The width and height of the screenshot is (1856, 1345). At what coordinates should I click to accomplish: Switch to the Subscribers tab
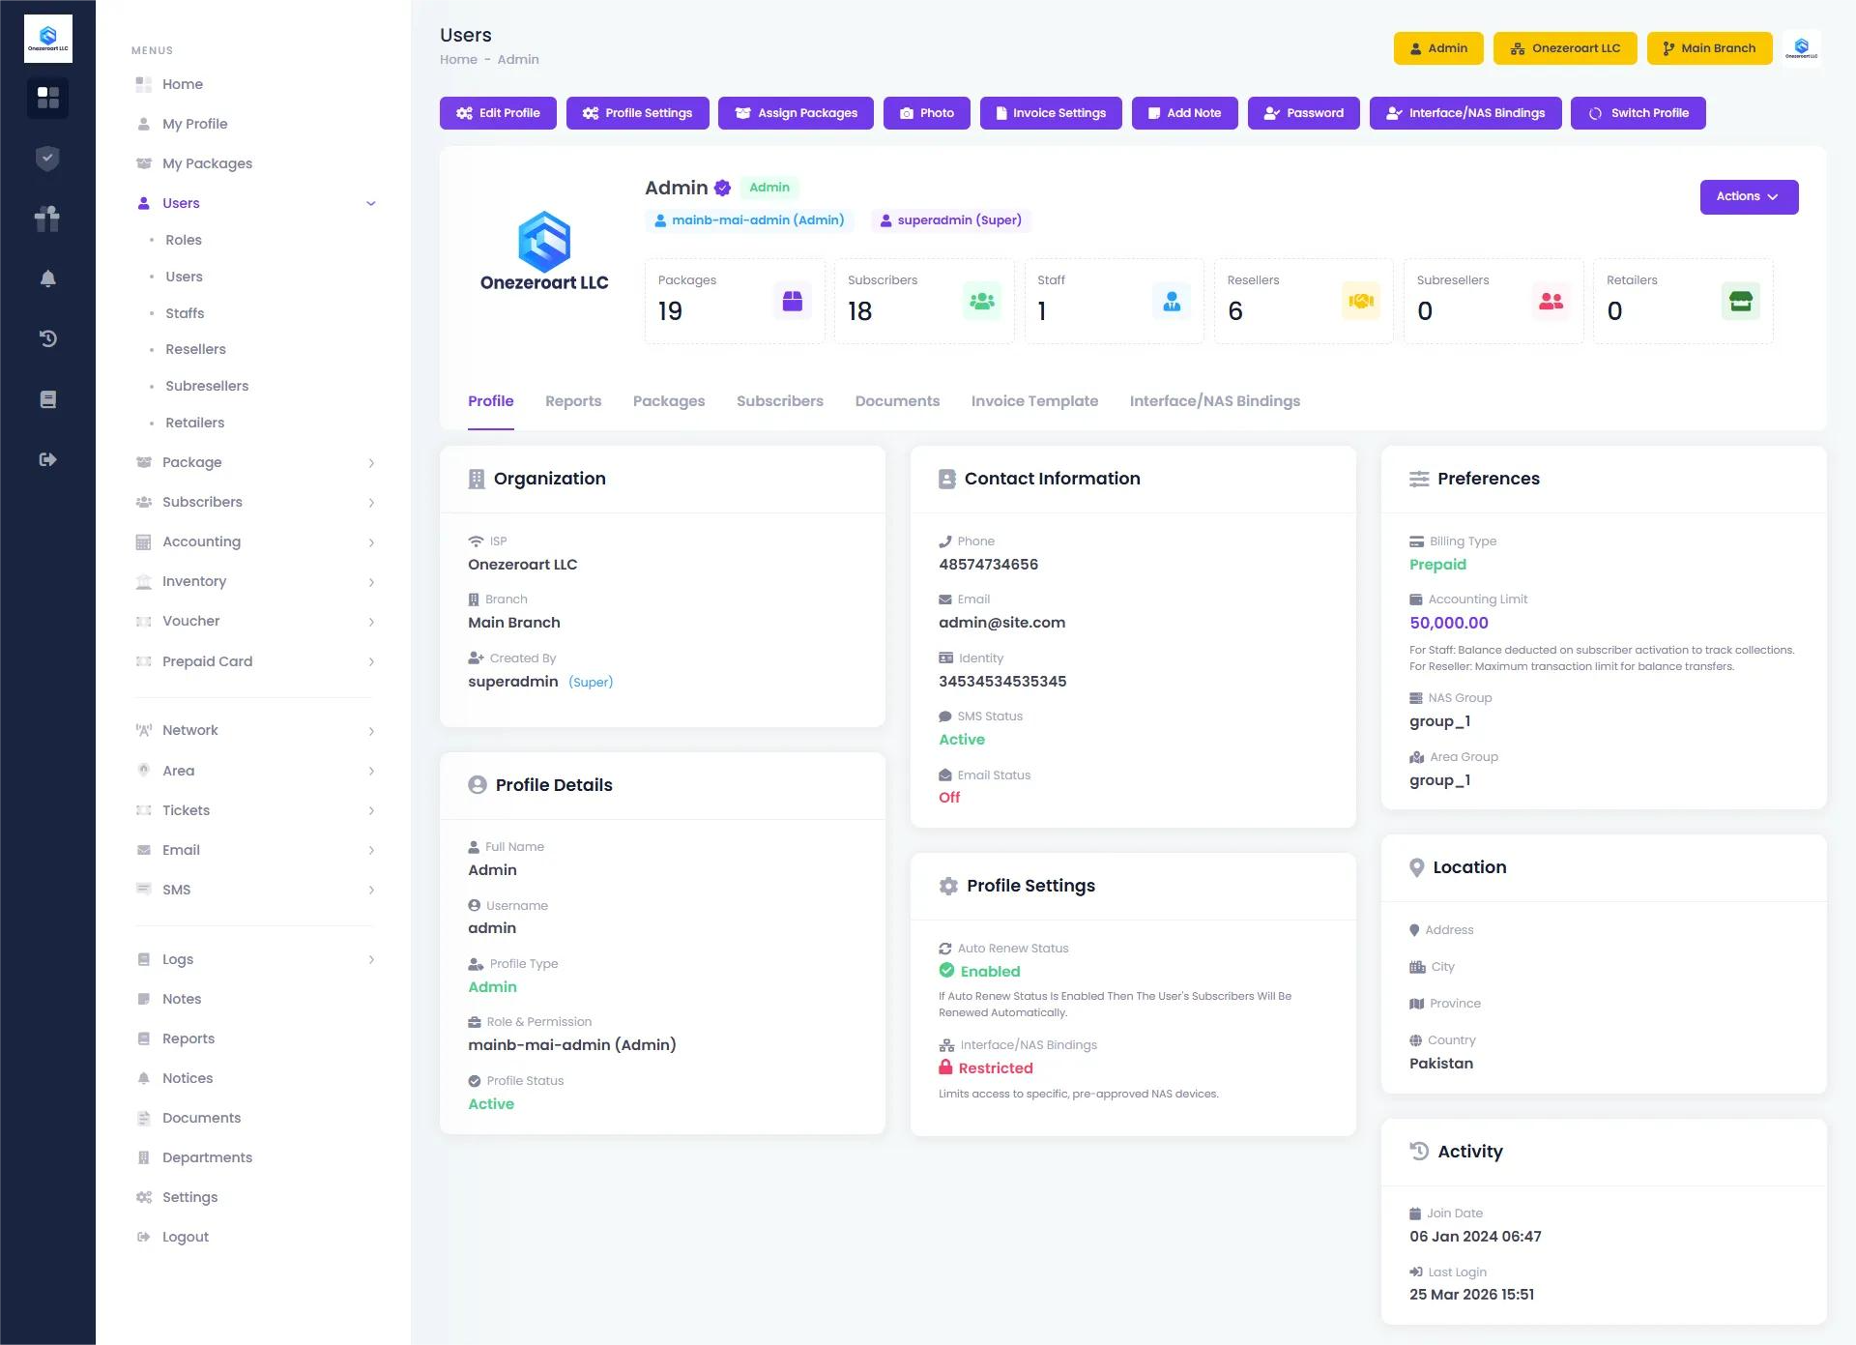779,400
